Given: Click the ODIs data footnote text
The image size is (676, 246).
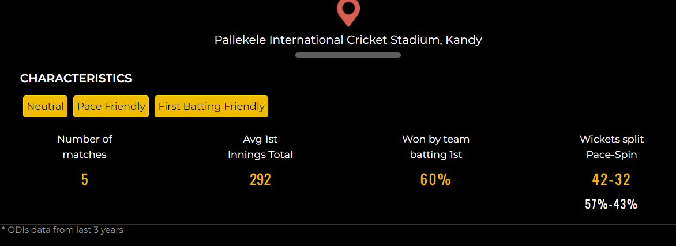Looking at the screenshot, I should [x=62, y=230].
